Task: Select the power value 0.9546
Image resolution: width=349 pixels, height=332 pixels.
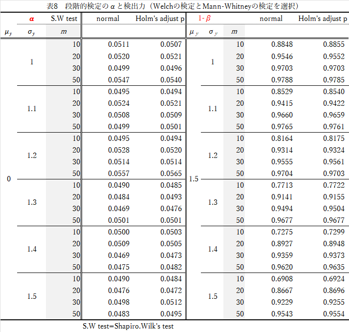Action: [282, 57]
